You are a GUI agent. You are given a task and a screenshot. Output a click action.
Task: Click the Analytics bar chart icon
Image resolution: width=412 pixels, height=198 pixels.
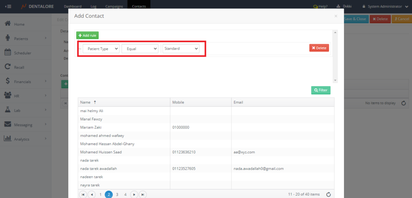[x=7, y=139]
